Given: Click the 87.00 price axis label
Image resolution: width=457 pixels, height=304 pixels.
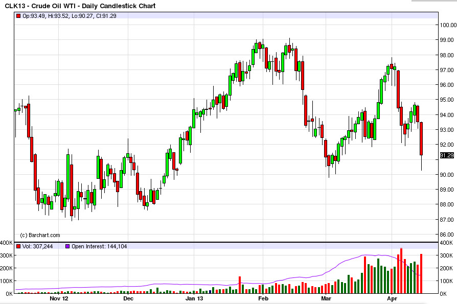Looking at the screenshot, I should (x=447, y=219).
